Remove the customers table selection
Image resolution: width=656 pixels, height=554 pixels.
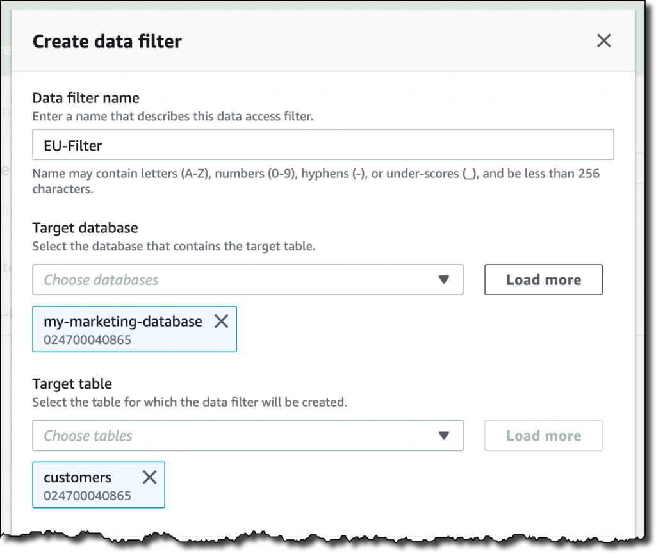click(149, 477)
